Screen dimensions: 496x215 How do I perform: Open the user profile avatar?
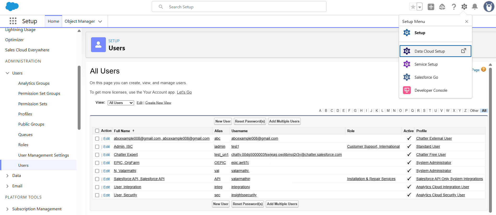[489, 7]
